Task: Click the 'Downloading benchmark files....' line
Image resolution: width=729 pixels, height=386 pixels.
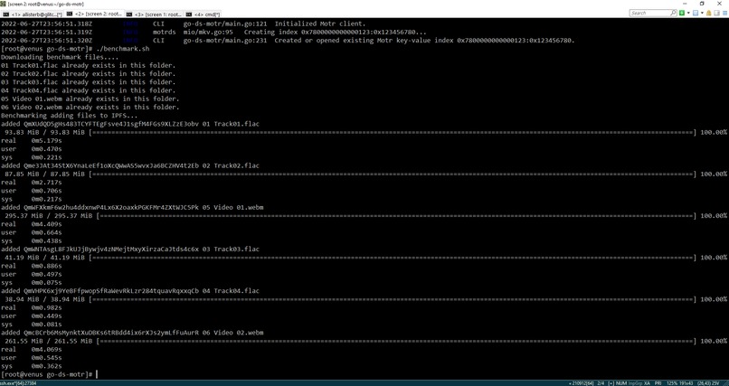Action: pyautogui.click(x=60, y=57)
